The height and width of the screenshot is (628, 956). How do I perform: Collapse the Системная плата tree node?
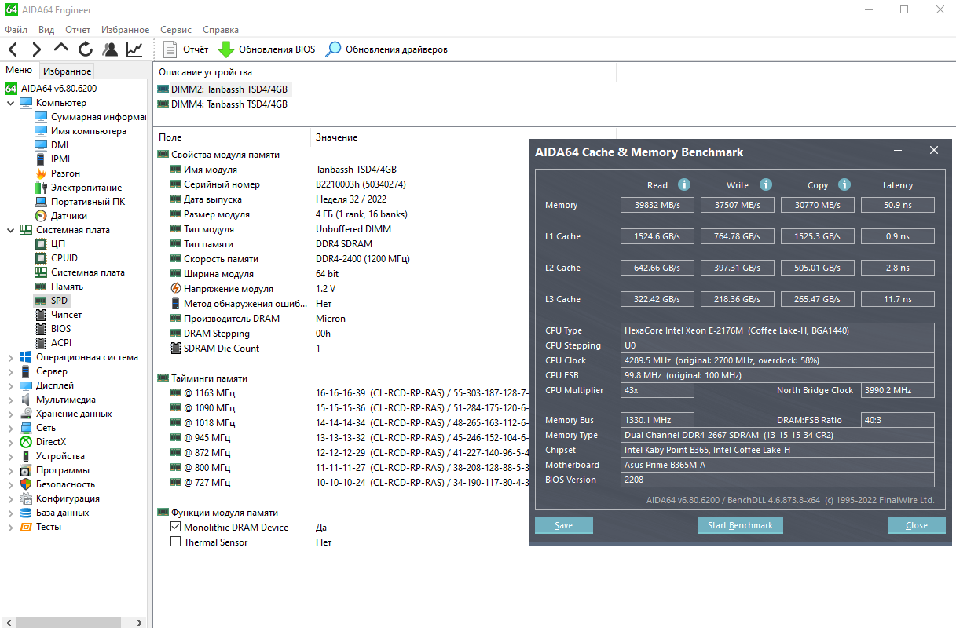[10, 230]
